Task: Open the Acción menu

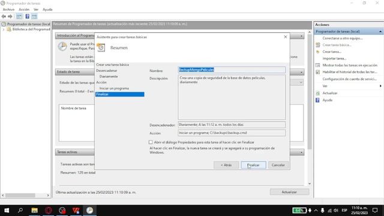Action: click(x=24, y=10)
